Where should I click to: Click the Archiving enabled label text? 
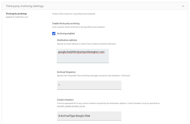coord(66,33)
